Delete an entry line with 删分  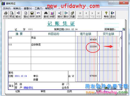(66, 15)
